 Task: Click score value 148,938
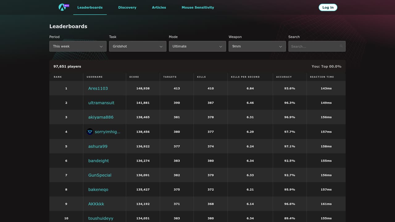143,88
